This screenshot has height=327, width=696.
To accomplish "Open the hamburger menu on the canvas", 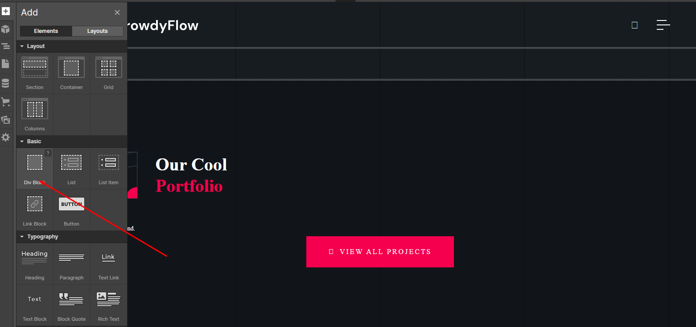I will (663, 25).
